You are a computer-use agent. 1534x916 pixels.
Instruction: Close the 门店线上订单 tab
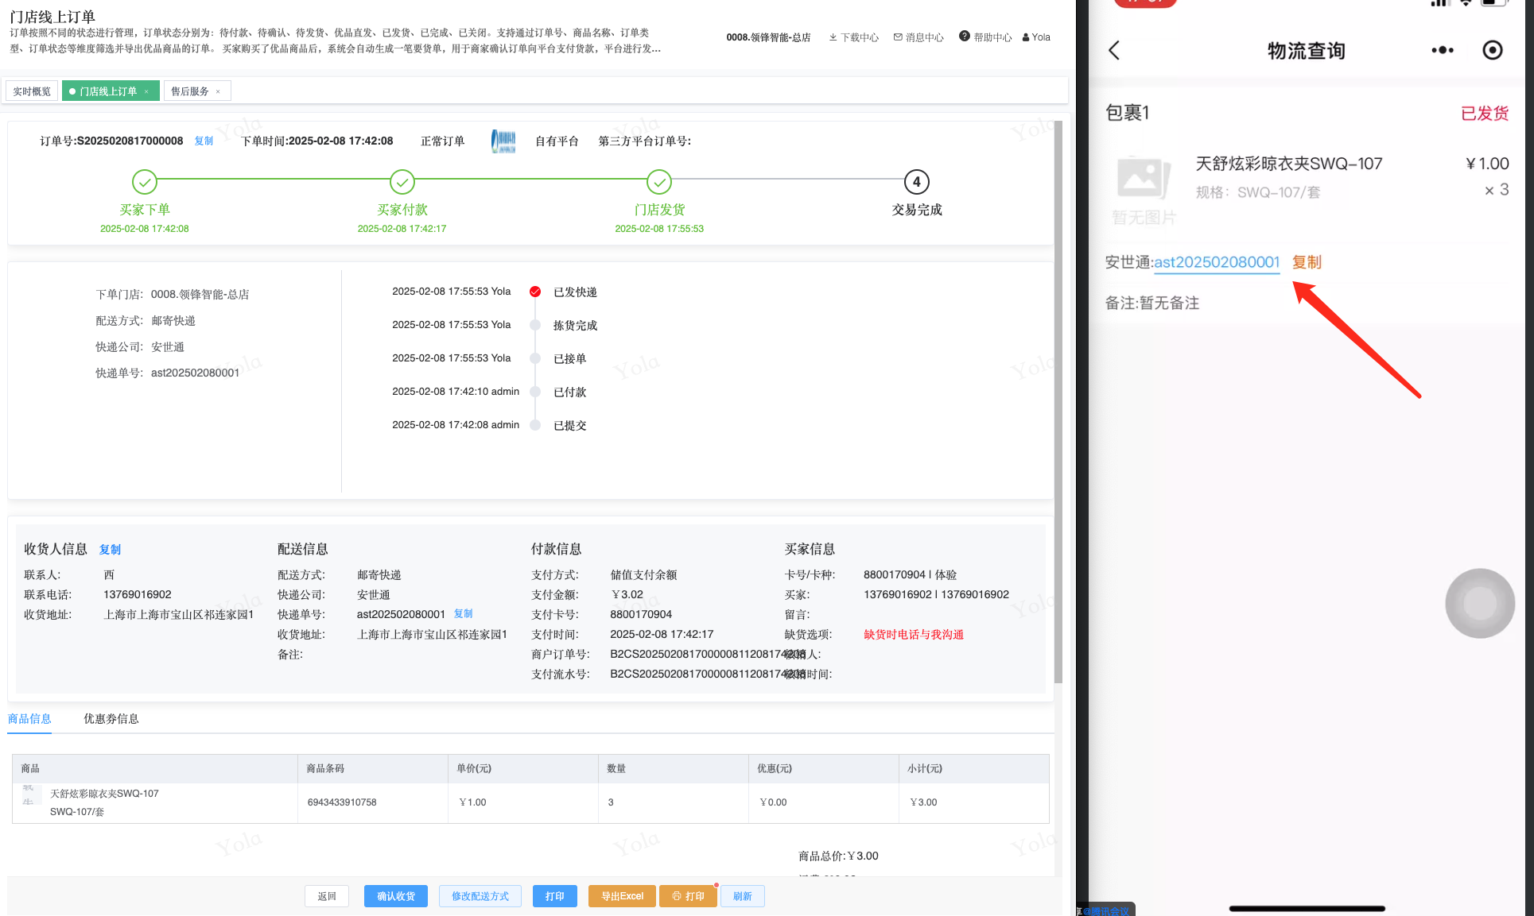point(146,91)
